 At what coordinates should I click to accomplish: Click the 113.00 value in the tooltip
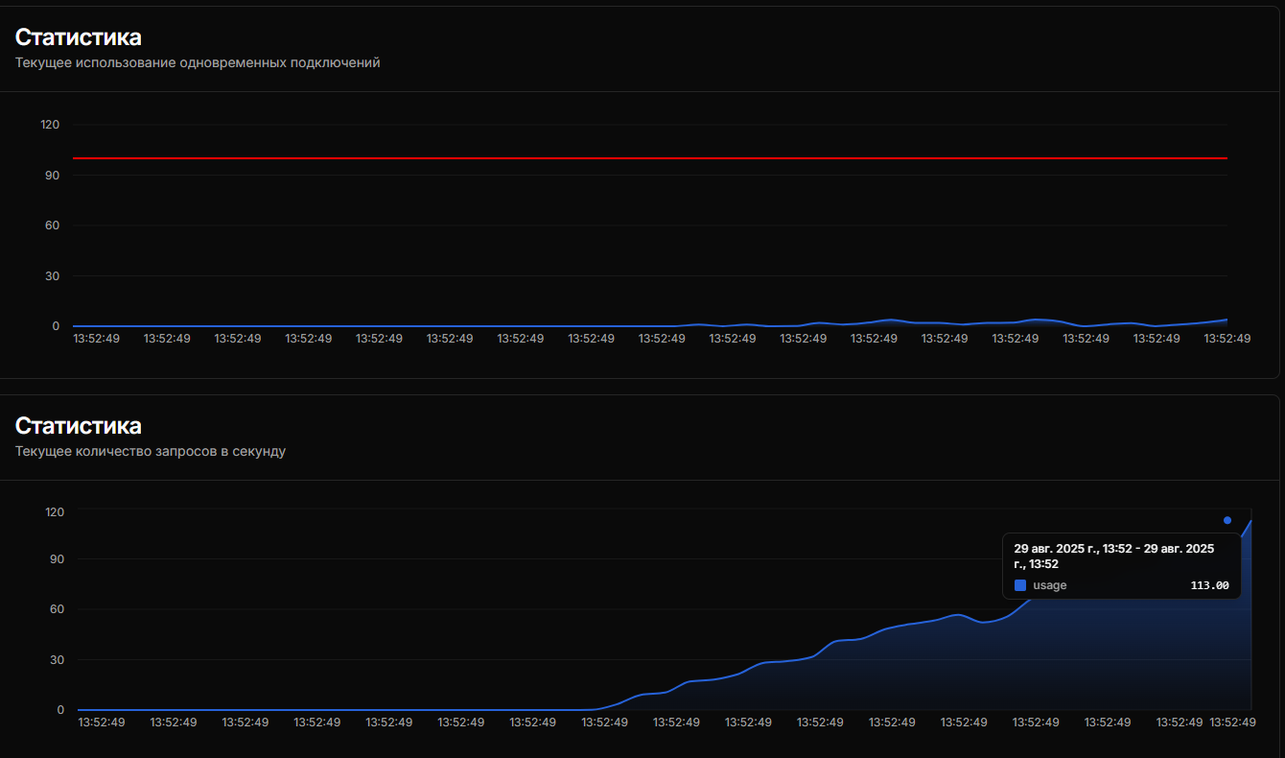coord(1209,585)
